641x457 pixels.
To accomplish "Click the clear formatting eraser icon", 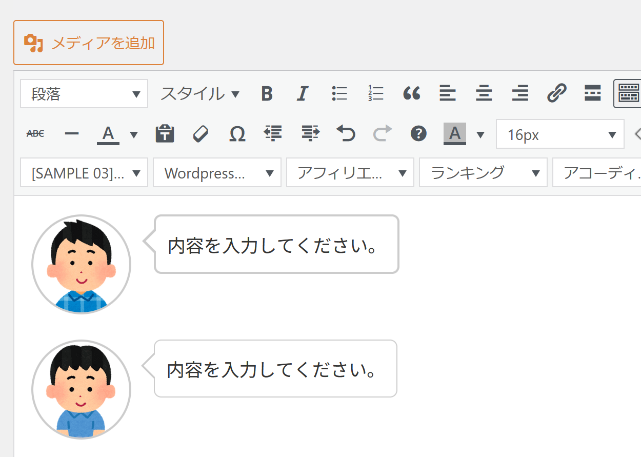I will tap(201, 134).
